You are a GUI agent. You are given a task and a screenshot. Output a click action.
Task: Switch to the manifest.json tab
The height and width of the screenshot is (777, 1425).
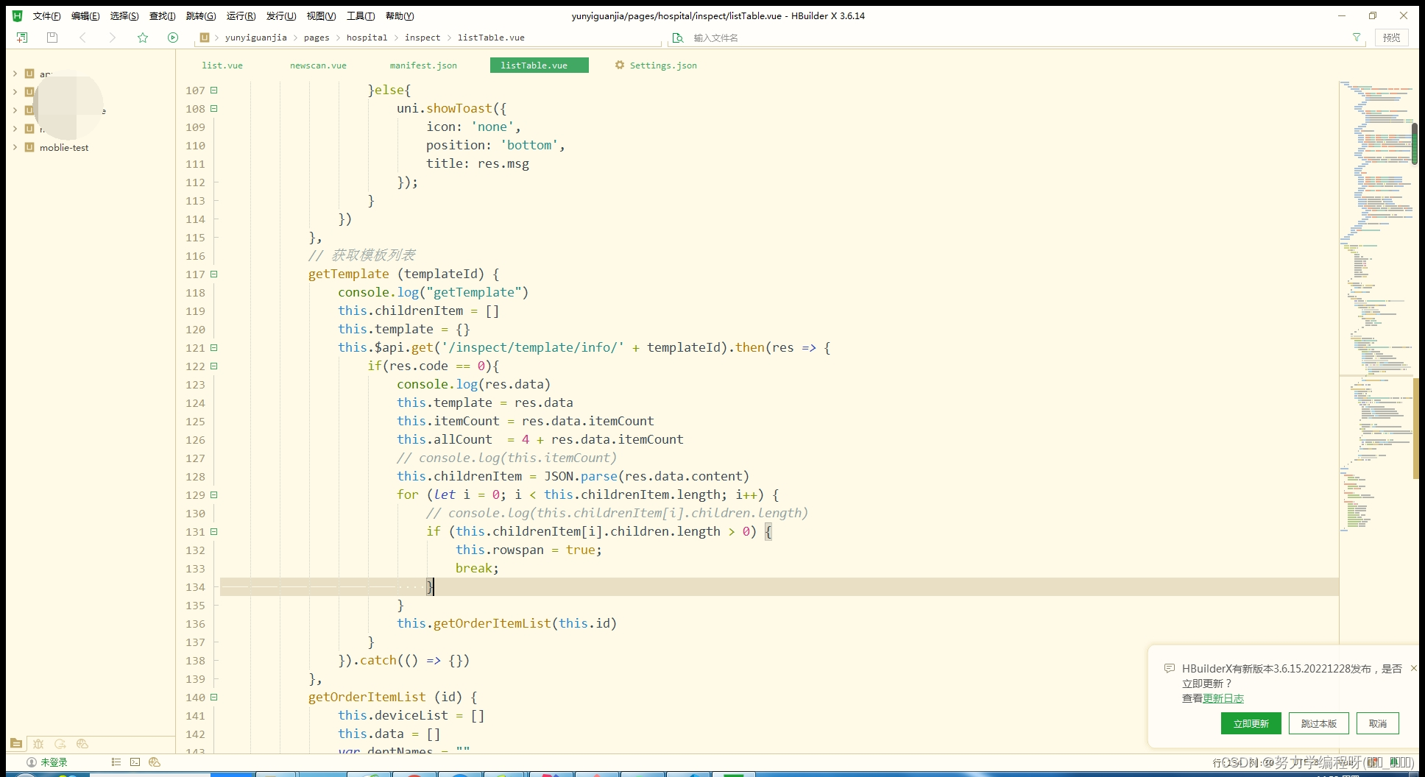pos(423,65)
